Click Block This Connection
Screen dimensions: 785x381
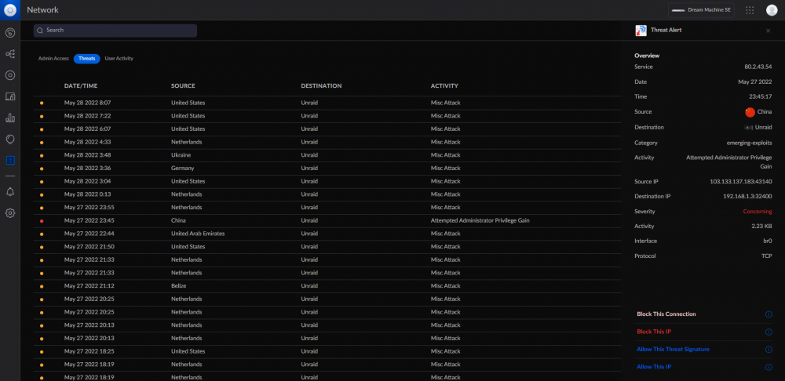pos(666,314)
